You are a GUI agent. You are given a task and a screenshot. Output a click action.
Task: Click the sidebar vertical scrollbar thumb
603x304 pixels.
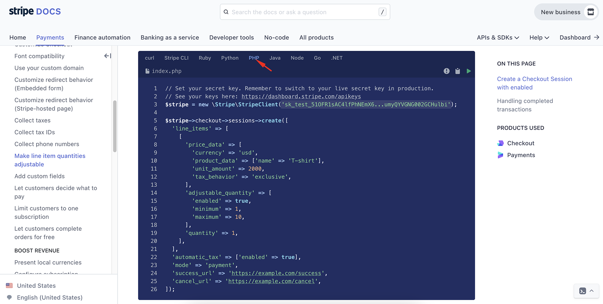tap(115, 126)
